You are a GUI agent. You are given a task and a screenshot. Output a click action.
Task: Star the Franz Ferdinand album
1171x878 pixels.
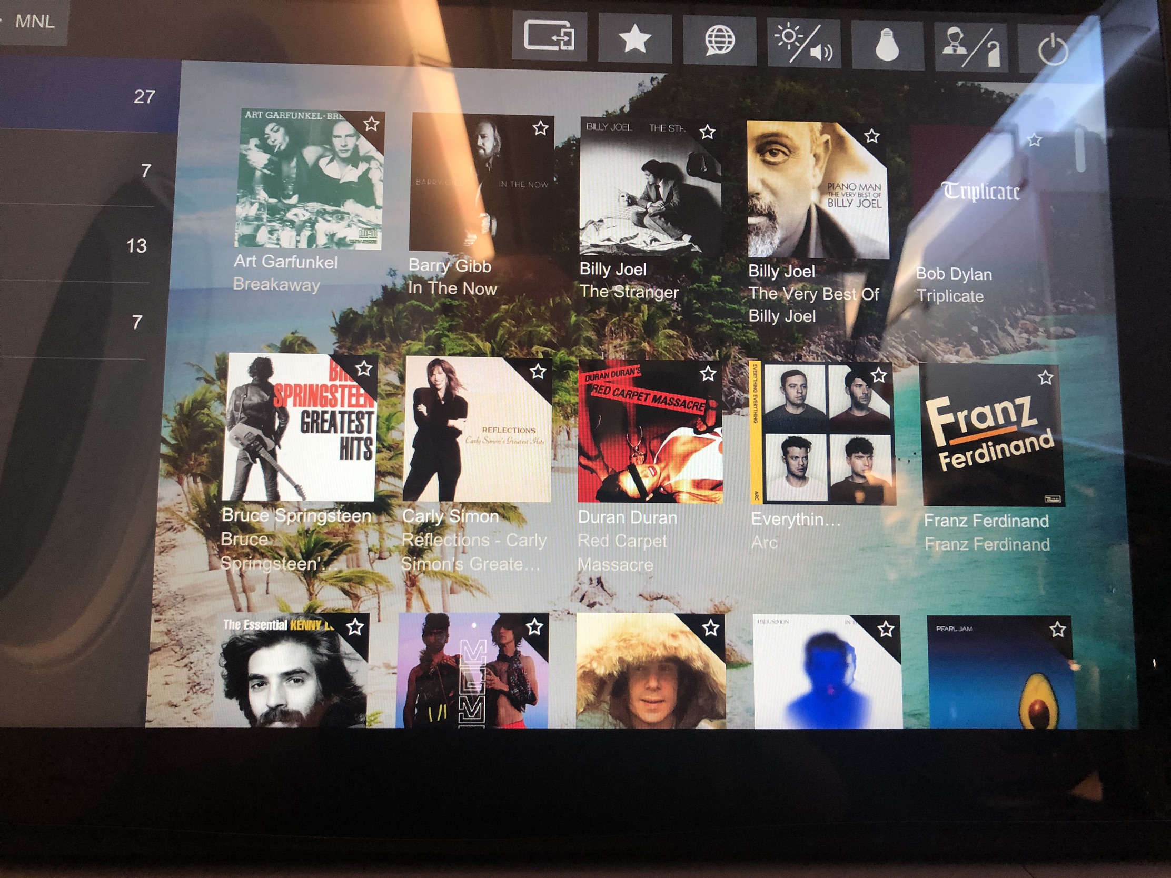point(1045,377)
